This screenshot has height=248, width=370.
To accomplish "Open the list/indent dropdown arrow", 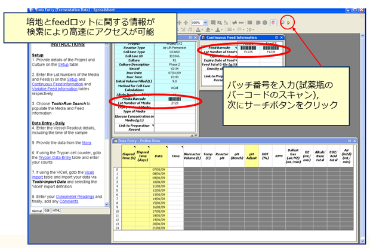I will pyautogui.click(x=253, y=30).
